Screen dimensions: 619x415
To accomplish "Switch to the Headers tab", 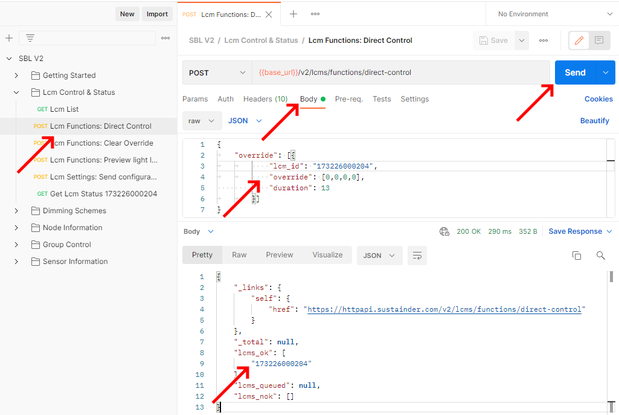I will [x=265, y=99].
